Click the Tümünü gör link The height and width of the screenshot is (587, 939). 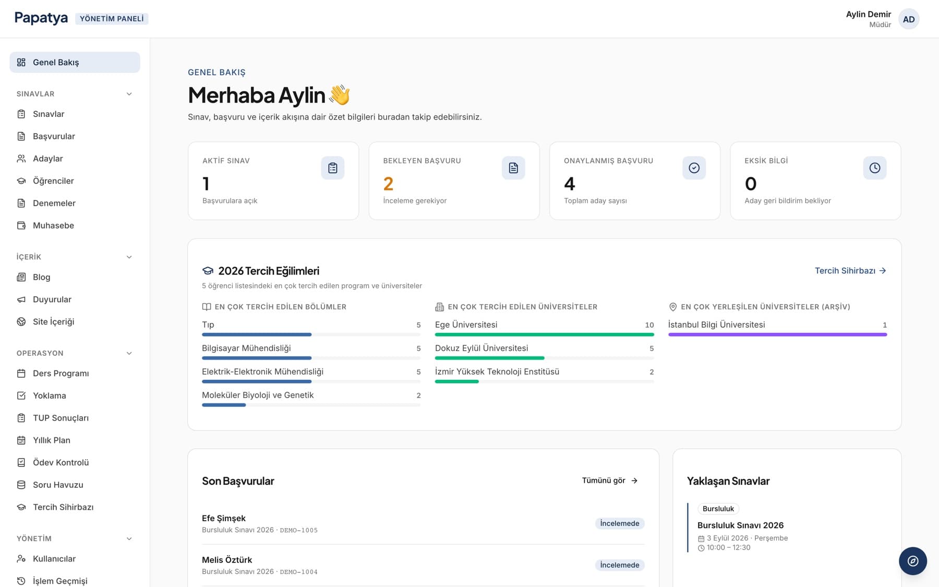pos(610,481)
